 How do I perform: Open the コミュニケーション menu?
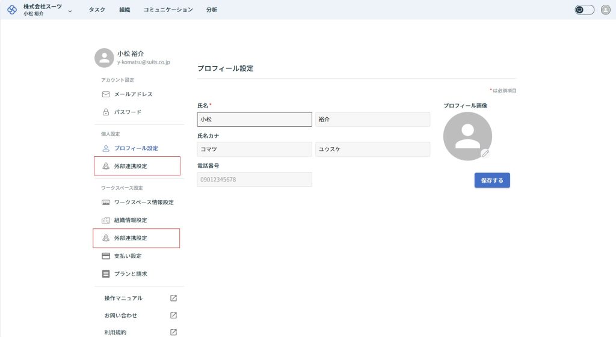coord(168,10)
